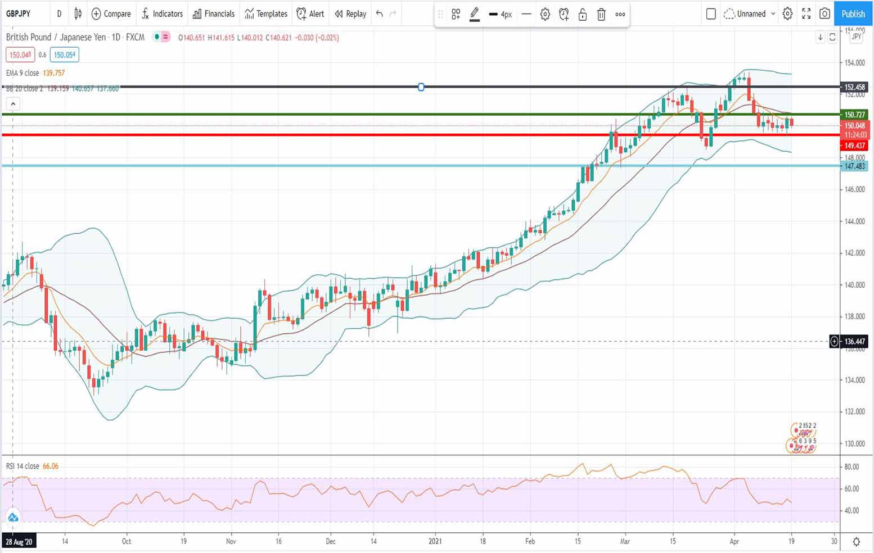Start bar Replay mode
This screenshot has width=874, height=553.
click(x=349, y=14)
